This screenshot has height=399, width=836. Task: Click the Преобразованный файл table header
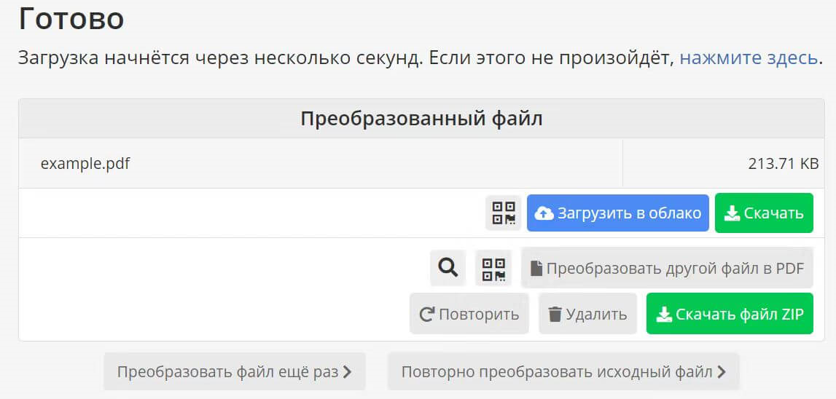421,119
